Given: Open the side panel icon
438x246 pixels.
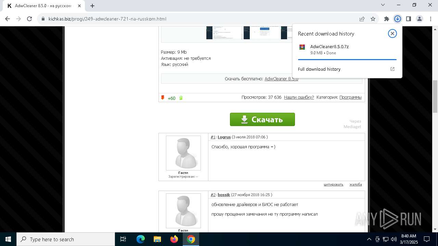Looking at the screenshot, I should coord(408,19).
